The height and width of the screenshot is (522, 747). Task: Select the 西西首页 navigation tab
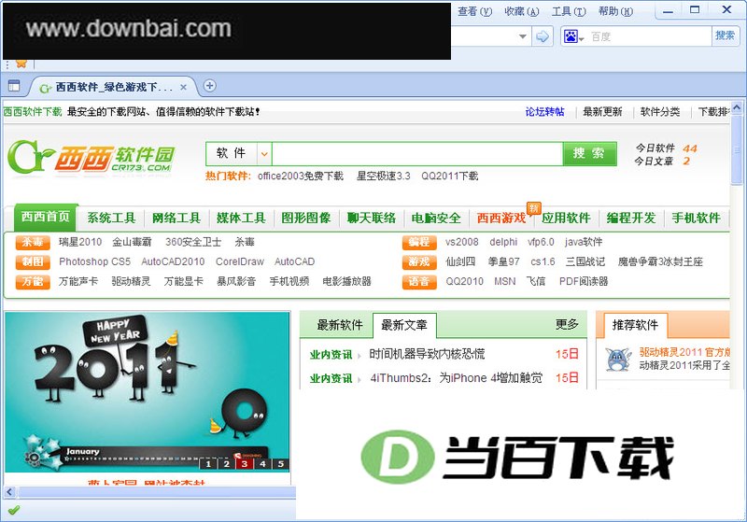[46, 217]
